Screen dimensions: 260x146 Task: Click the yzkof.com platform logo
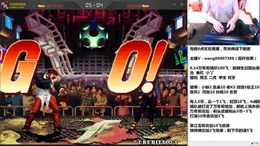(13, 5)
